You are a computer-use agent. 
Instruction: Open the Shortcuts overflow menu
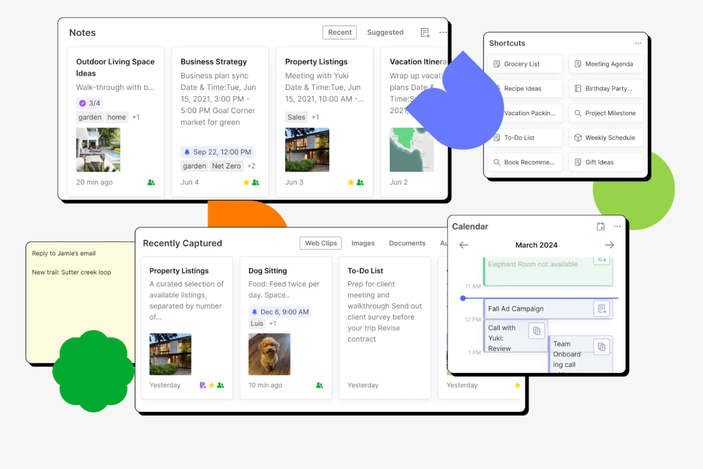pos(638,43)
